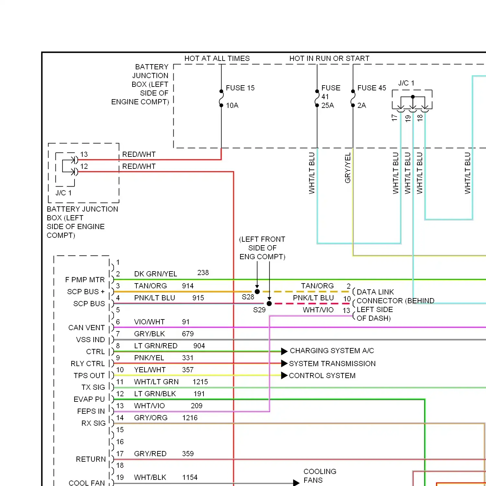
Task: Click the VIO/WHT wire label
Action: [149, 322]
